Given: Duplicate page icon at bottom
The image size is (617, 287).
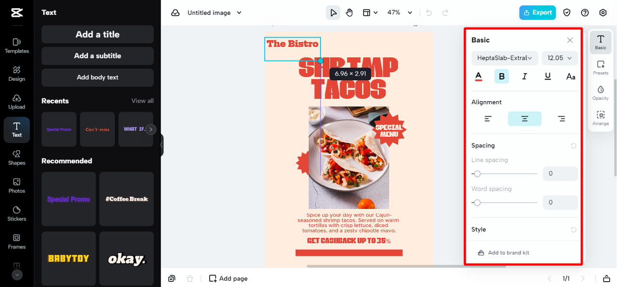Looking at the screenshot, I should (172, 278).
